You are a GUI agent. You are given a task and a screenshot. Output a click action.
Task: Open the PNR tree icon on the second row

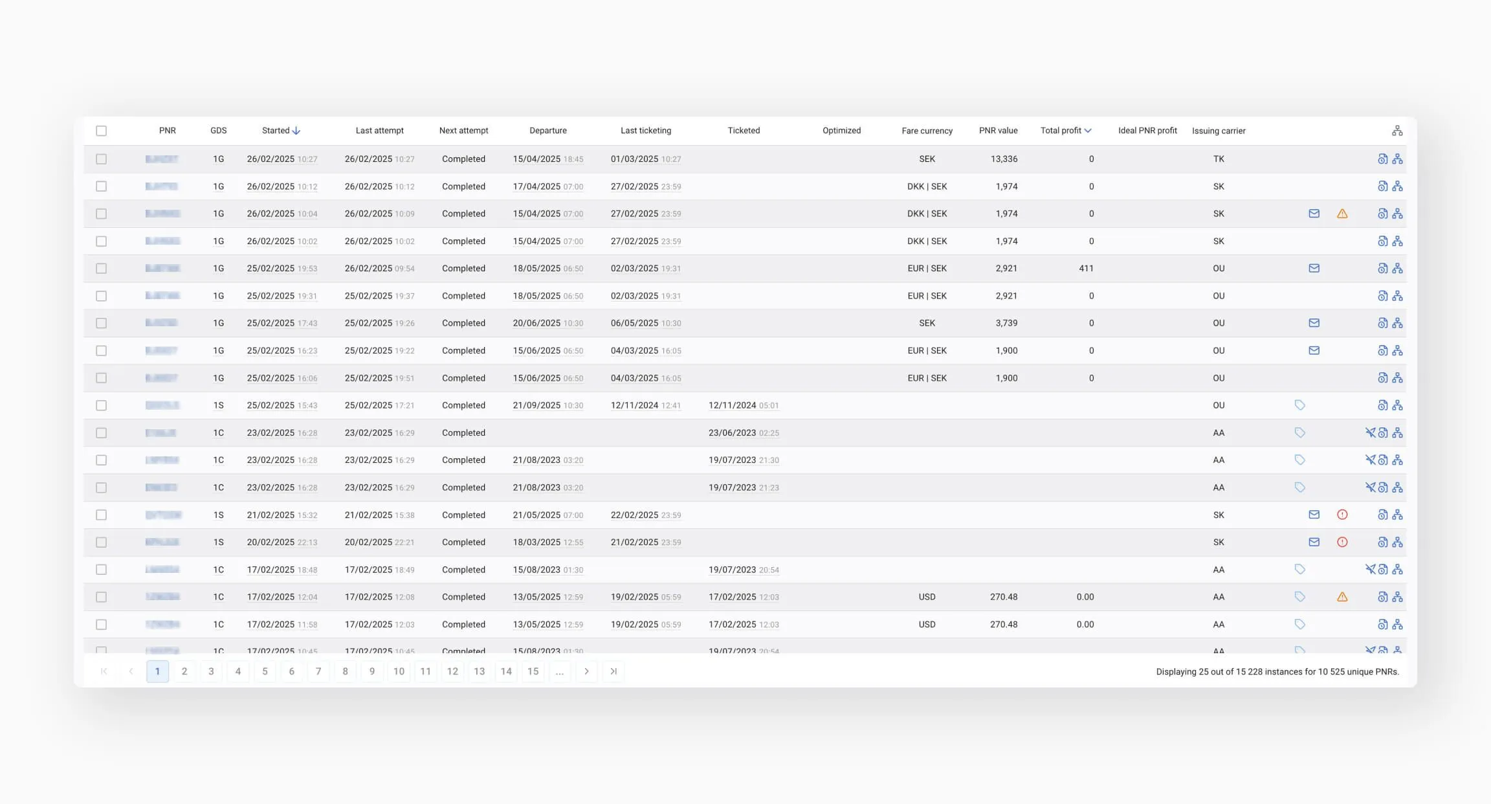tap(1397, 186)
